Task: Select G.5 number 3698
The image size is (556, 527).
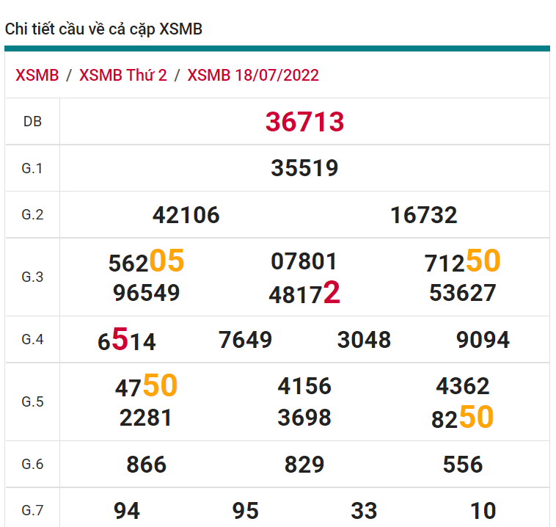Action: [304, 418]
